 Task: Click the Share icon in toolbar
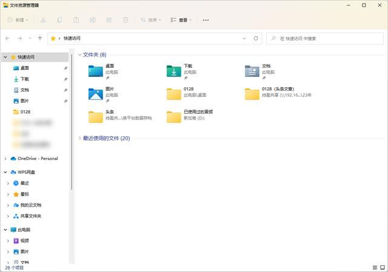(x=109, y=20)
